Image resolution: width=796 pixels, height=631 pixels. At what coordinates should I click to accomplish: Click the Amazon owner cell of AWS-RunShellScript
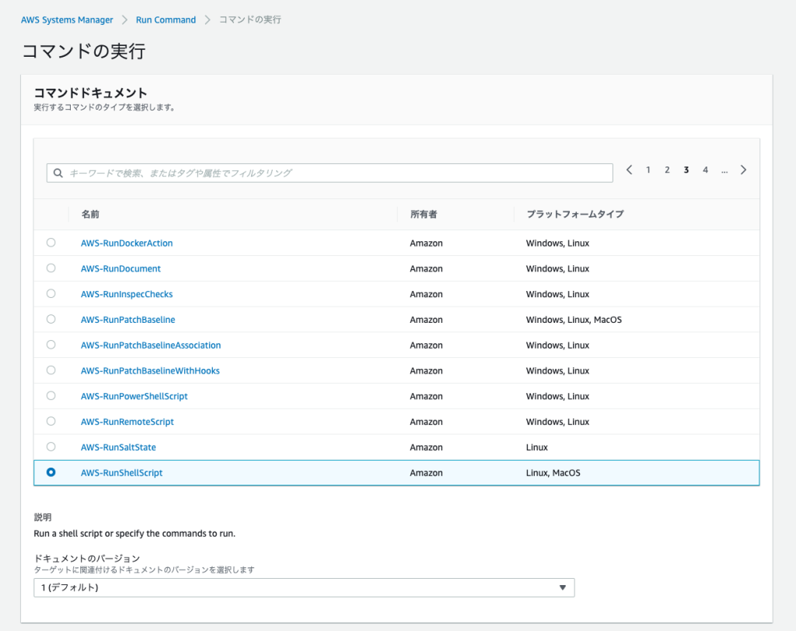[x=427, y=473]
